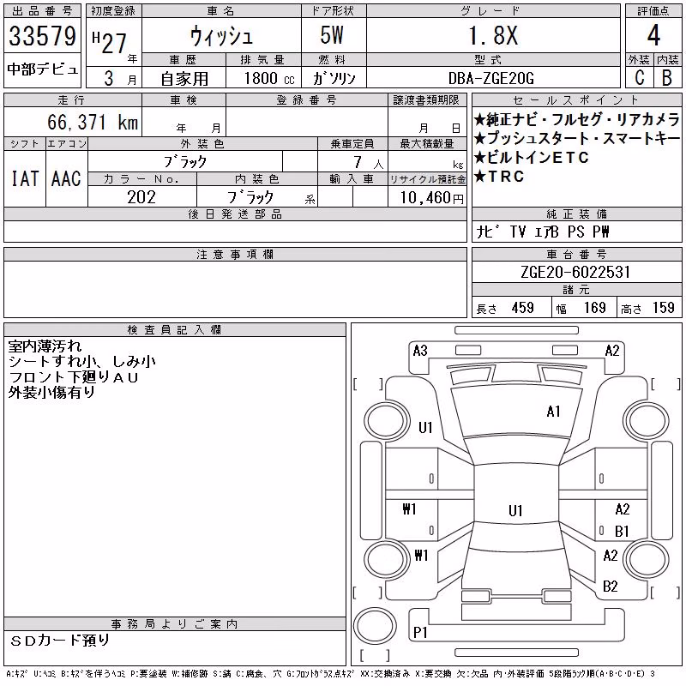Select inspector note 室内薄汚れ

45,346
